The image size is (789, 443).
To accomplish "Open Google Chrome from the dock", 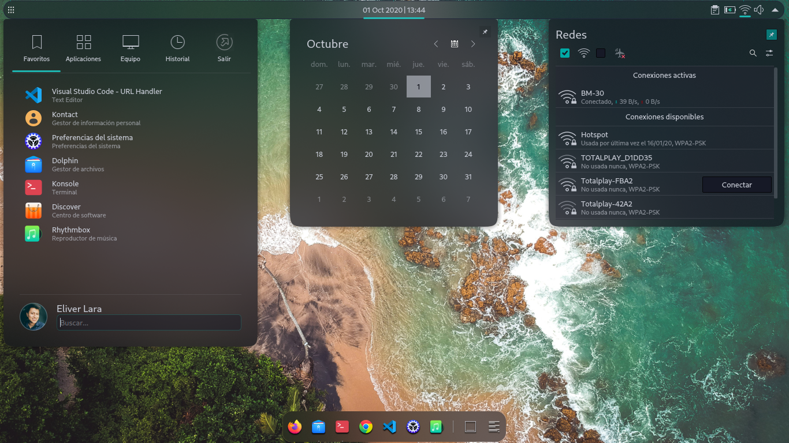I will [x=366, y=427].
